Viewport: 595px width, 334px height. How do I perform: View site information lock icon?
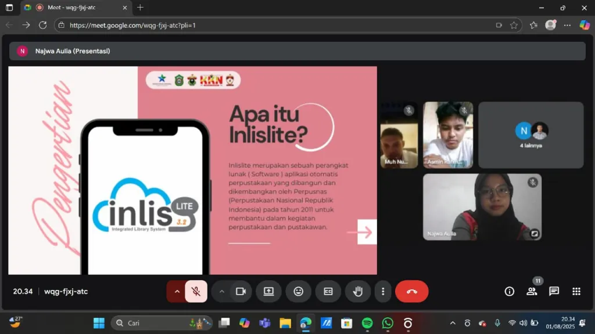61,26
